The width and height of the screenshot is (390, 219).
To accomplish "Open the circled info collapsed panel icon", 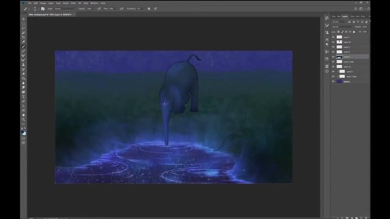I will pyautogui.click(x=327, y=71).
